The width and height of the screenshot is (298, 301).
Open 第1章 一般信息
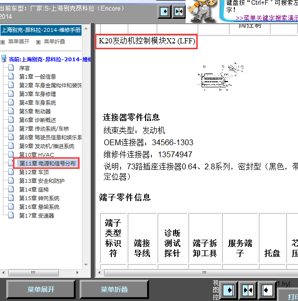38,77
